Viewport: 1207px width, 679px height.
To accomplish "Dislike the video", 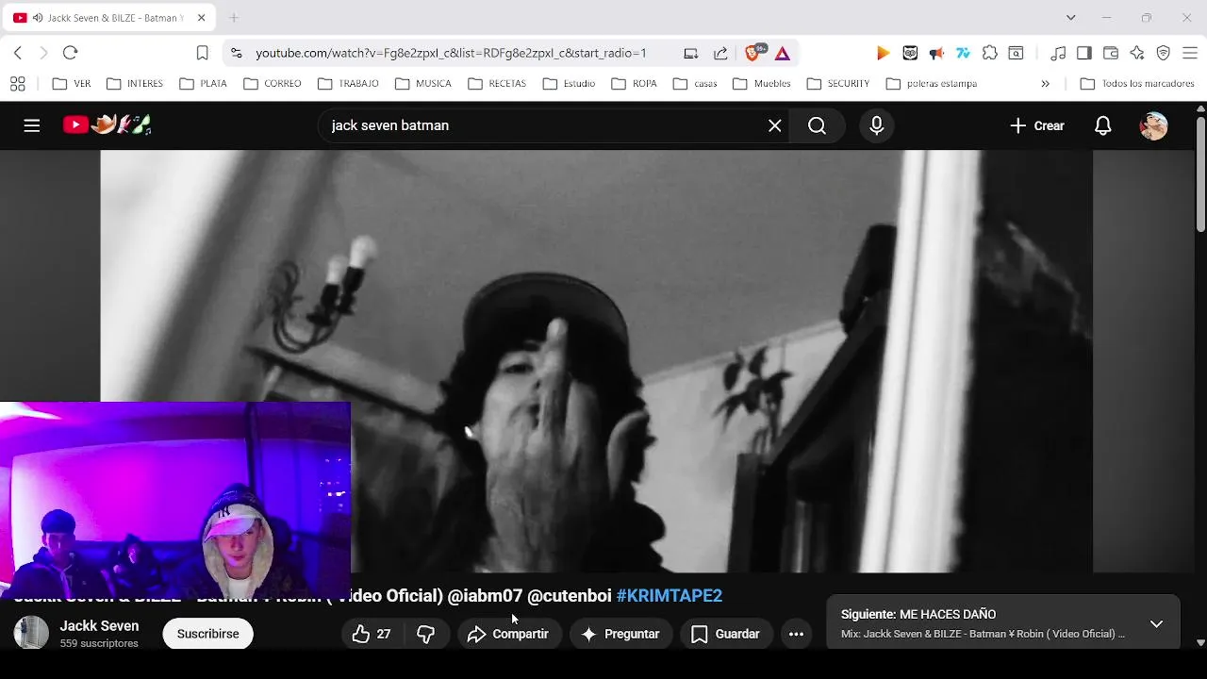I will [426, 634].
